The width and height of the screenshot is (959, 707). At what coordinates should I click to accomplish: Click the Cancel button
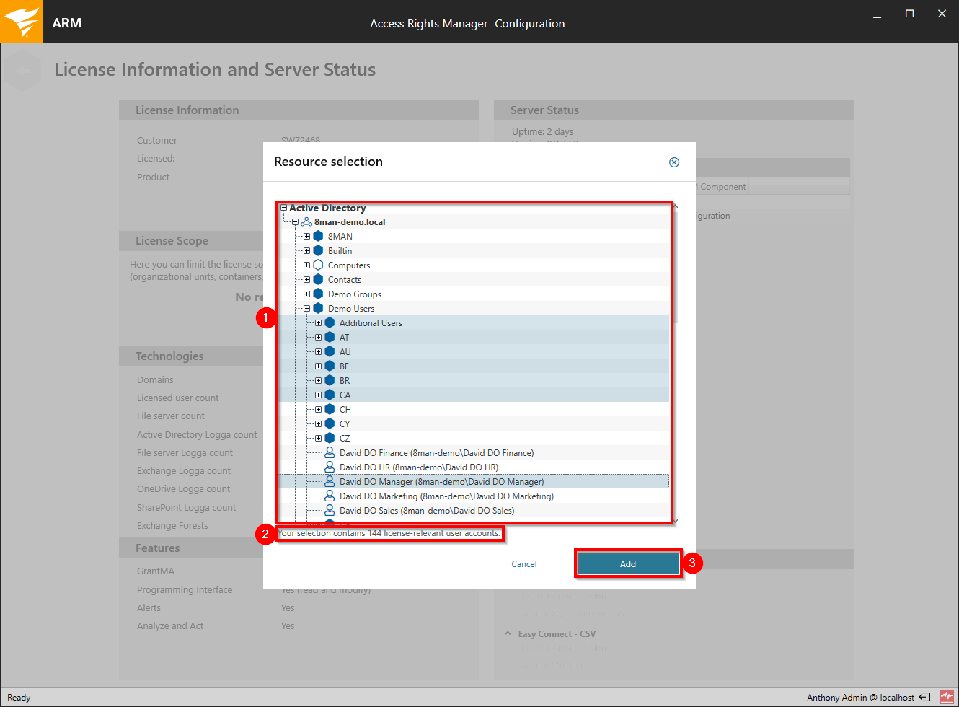(524, 564)
